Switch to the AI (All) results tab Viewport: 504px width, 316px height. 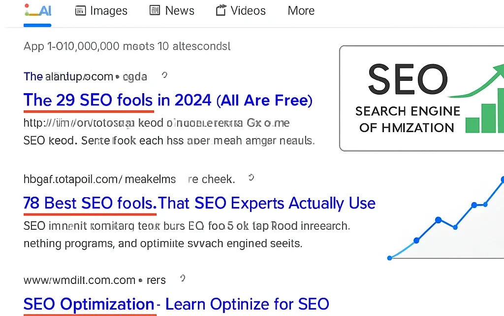pos(38,11)
